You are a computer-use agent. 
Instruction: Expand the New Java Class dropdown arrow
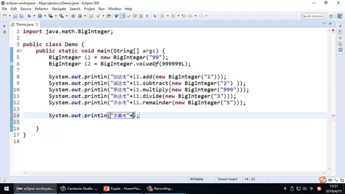click(x=85, y=16)
